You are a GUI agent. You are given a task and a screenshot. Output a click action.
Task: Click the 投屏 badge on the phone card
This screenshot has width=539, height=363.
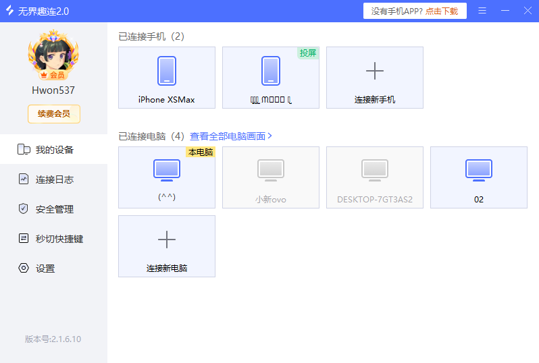[308, 53]
